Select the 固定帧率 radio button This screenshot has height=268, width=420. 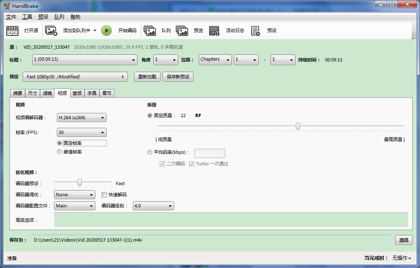(x=59, y=143)
